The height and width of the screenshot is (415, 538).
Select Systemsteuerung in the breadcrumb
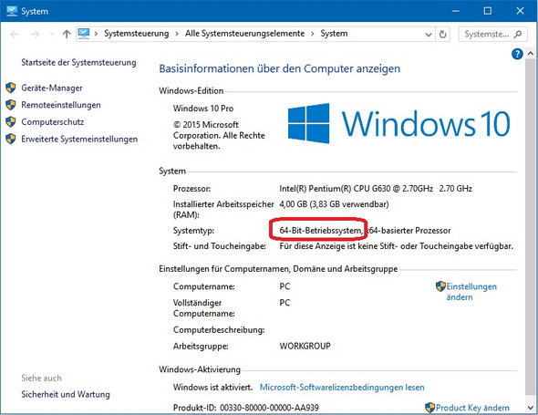point(137,34)
